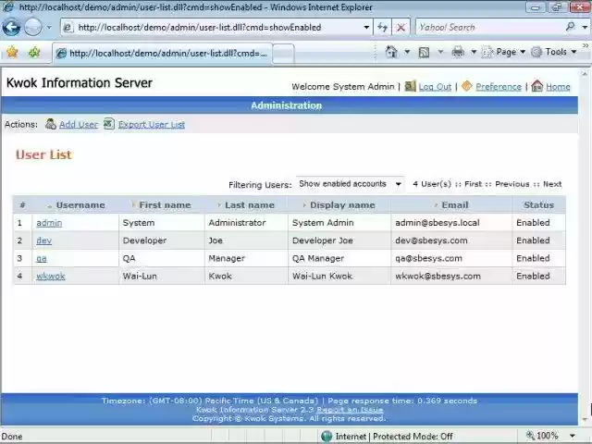Sort the table by Last name column
This screenshot has width=592, height=444.
(x=250, y=205)
